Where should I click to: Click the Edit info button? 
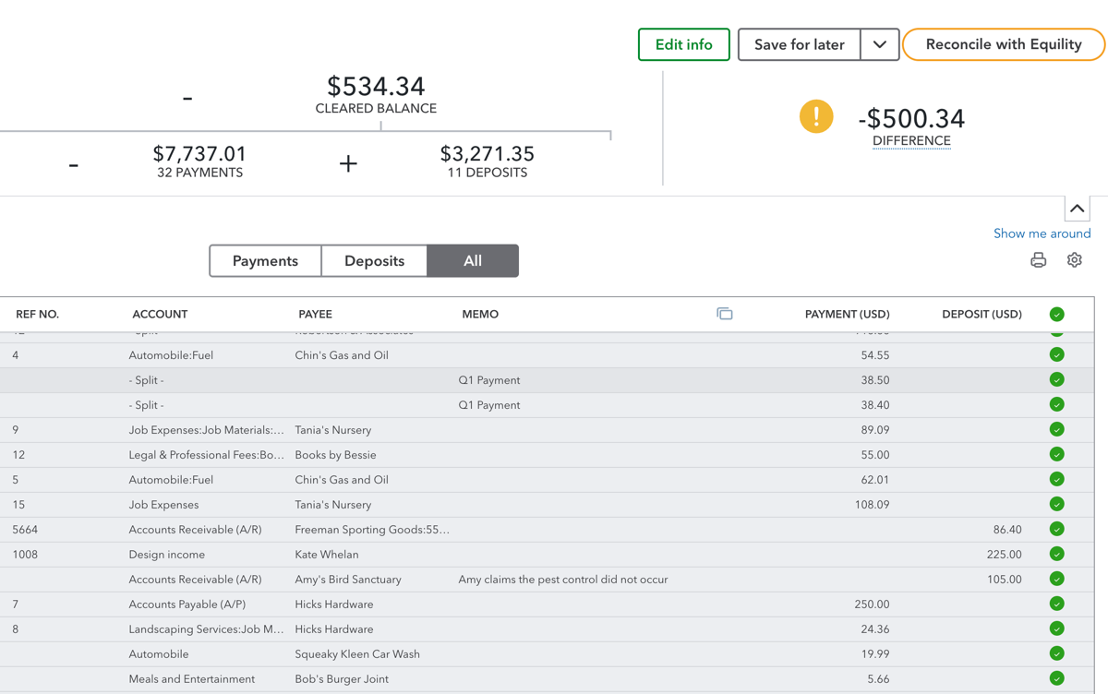[x=683, y=44]
